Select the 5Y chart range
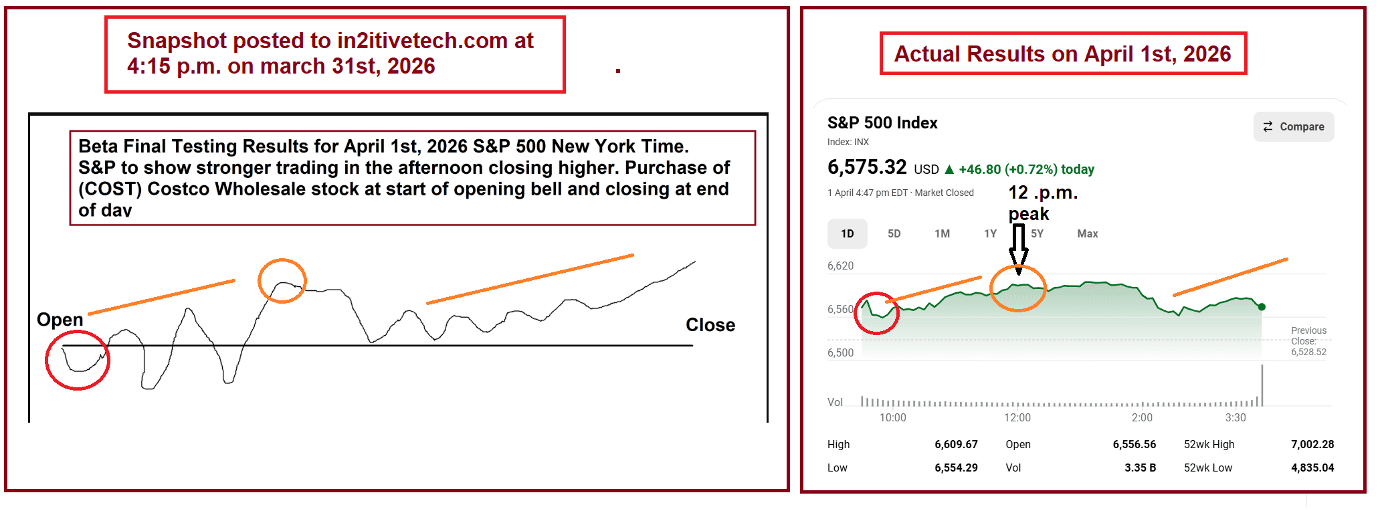The image size is (1382, 511). tap(1037, 233)
